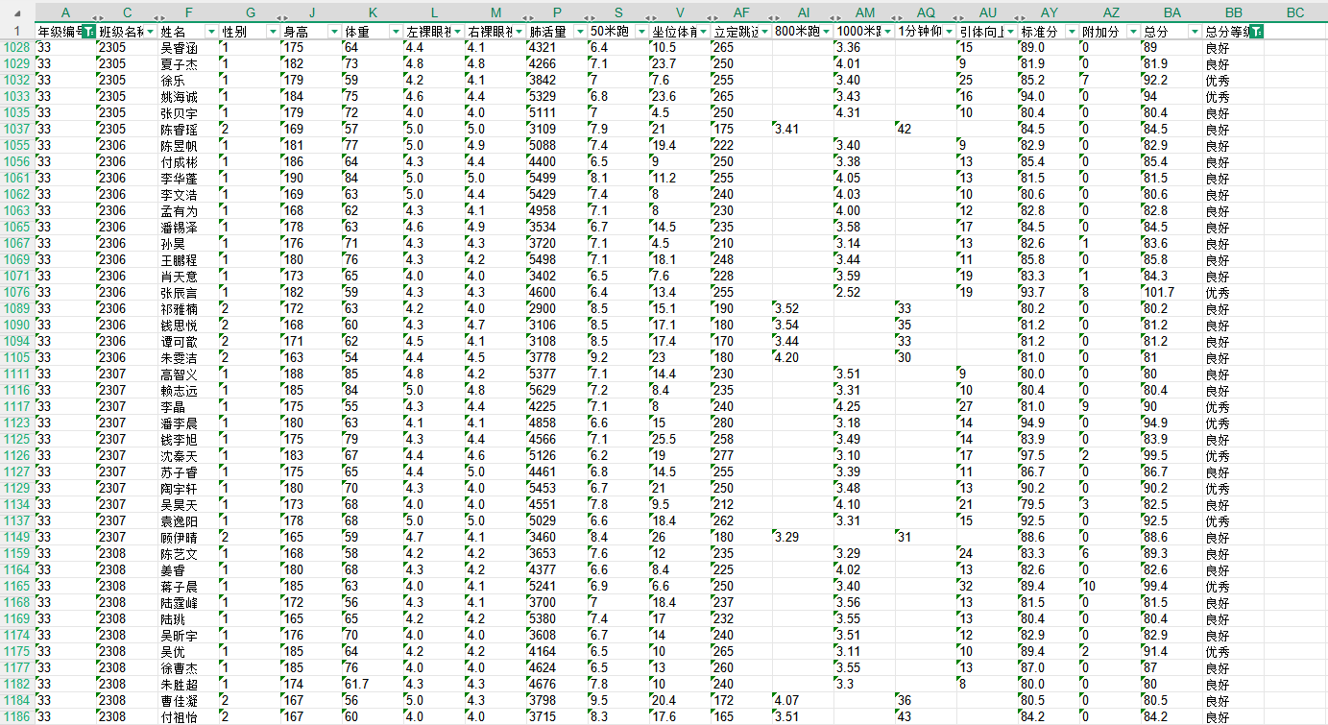Image resolution: width=1328 pixels, height=725 pixels.
Task: Expand the 姓名 column filter dropdown
Action: click(211, 32)
